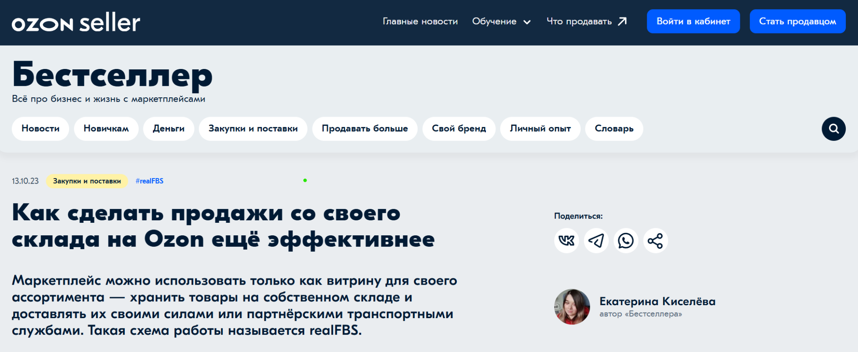Click the tagline Всё про бизнес и жизнь с маркетплейсами
The width and height of the screenshot is (858, 352).
click(109, 99)
